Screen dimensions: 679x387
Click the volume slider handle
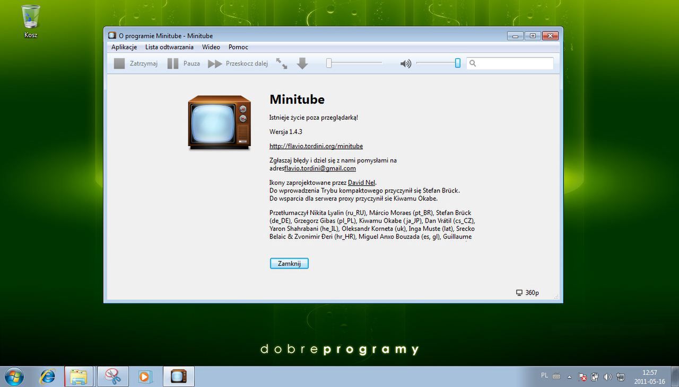[x=458, y=63]
